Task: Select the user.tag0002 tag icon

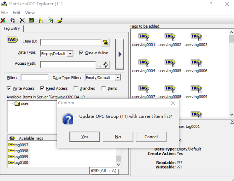Action: point(170,37)
